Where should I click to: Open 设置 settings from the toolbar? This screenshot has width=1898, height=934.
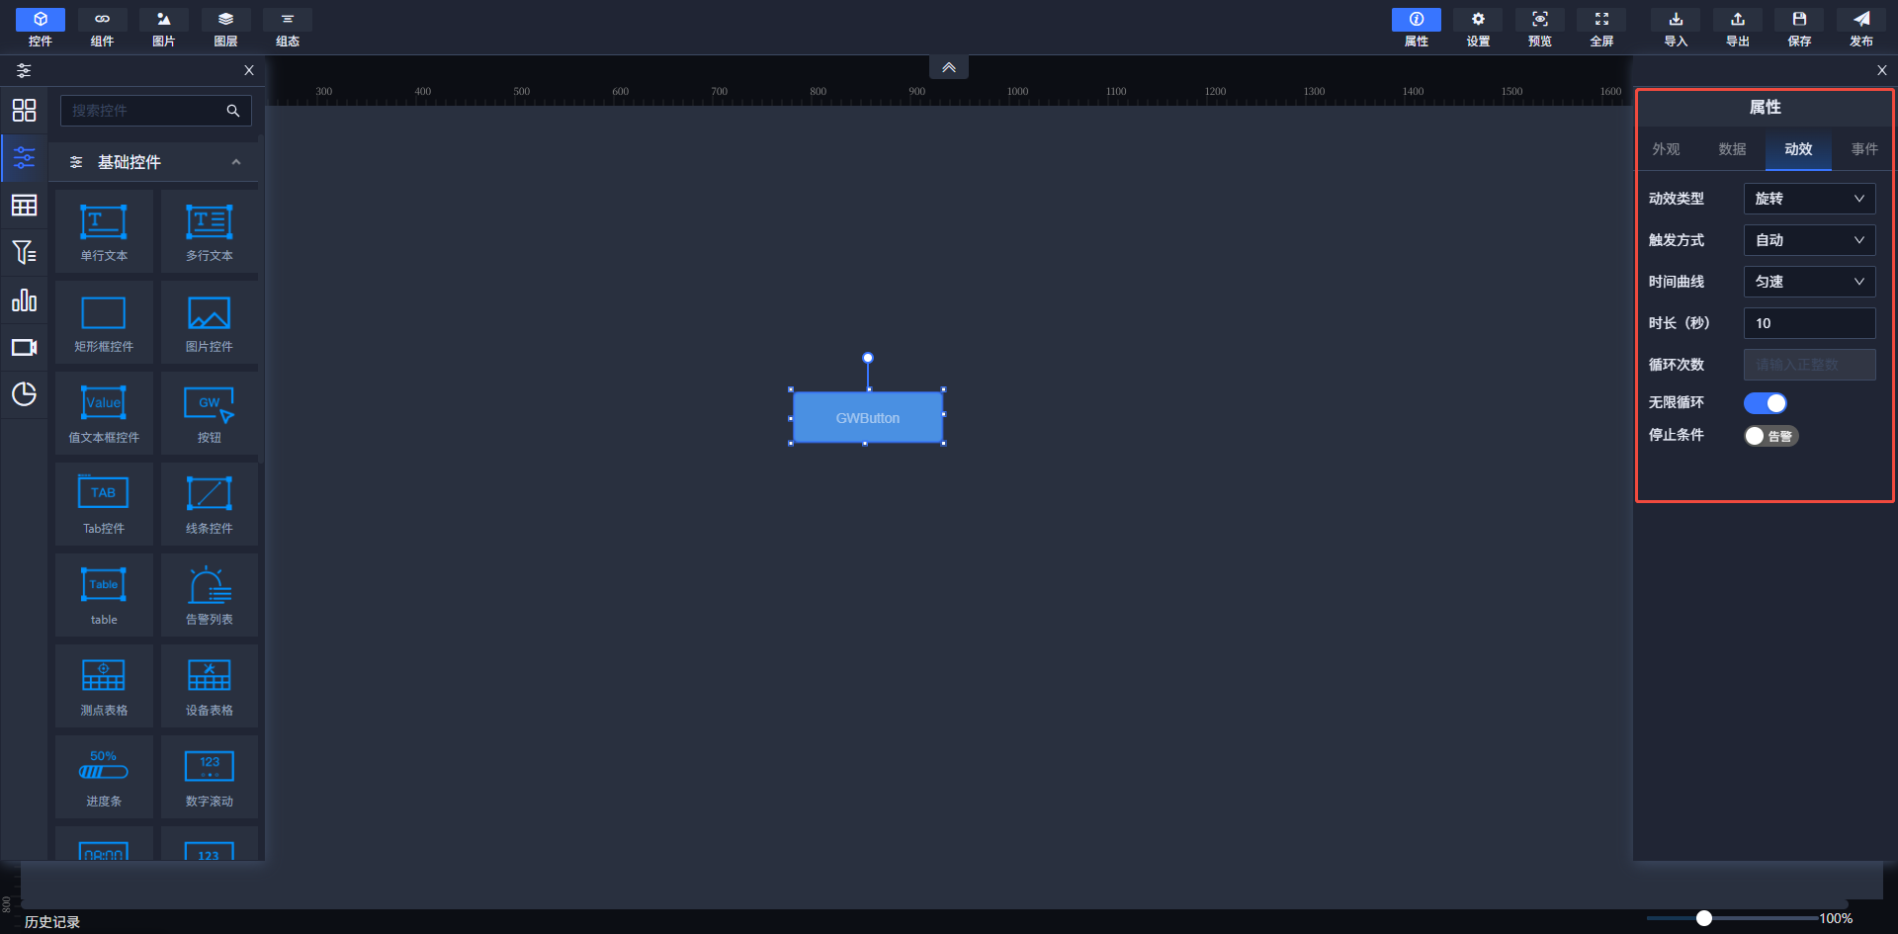point(1478,28)
